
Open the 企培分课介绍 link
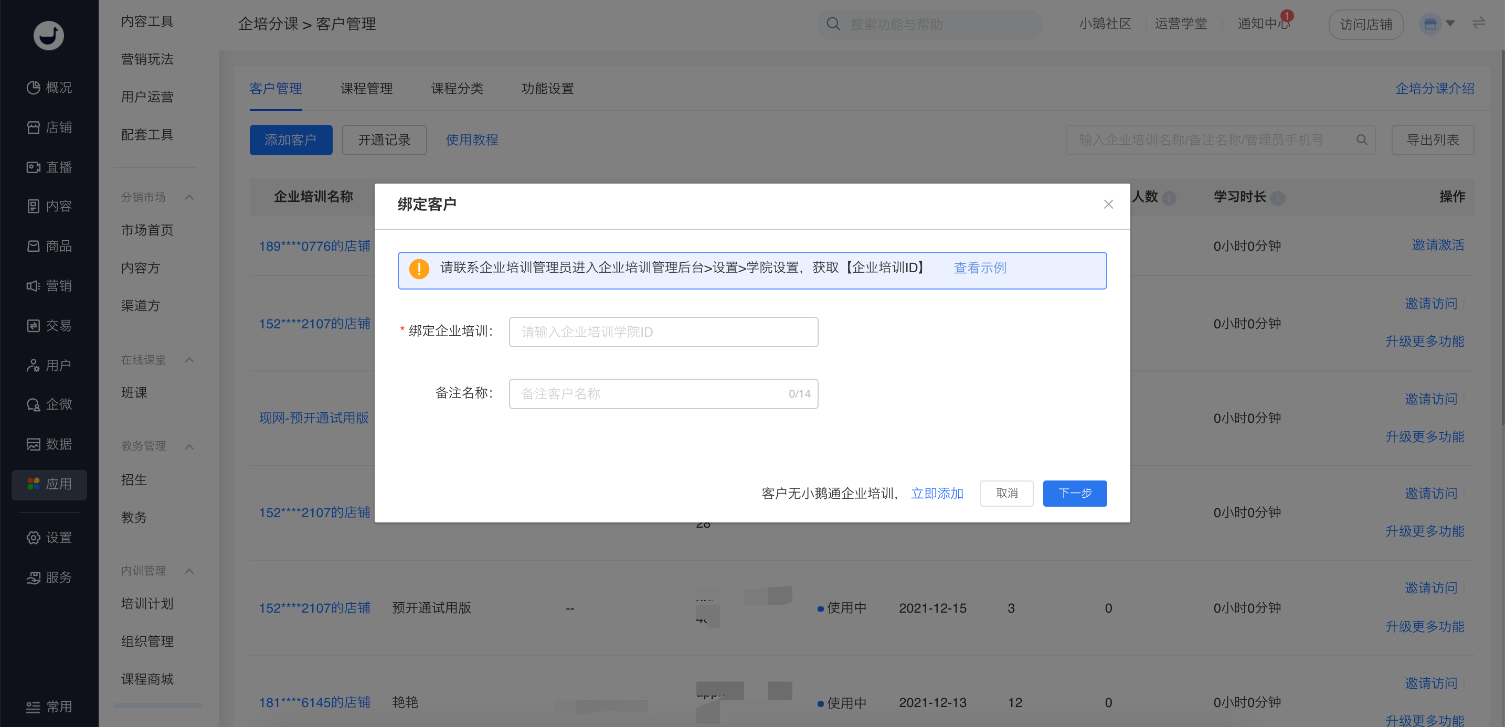1434,89
